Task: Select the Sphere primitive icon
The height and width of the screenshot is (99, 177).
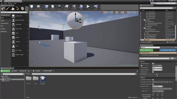Action: click(x=13, y=37)
